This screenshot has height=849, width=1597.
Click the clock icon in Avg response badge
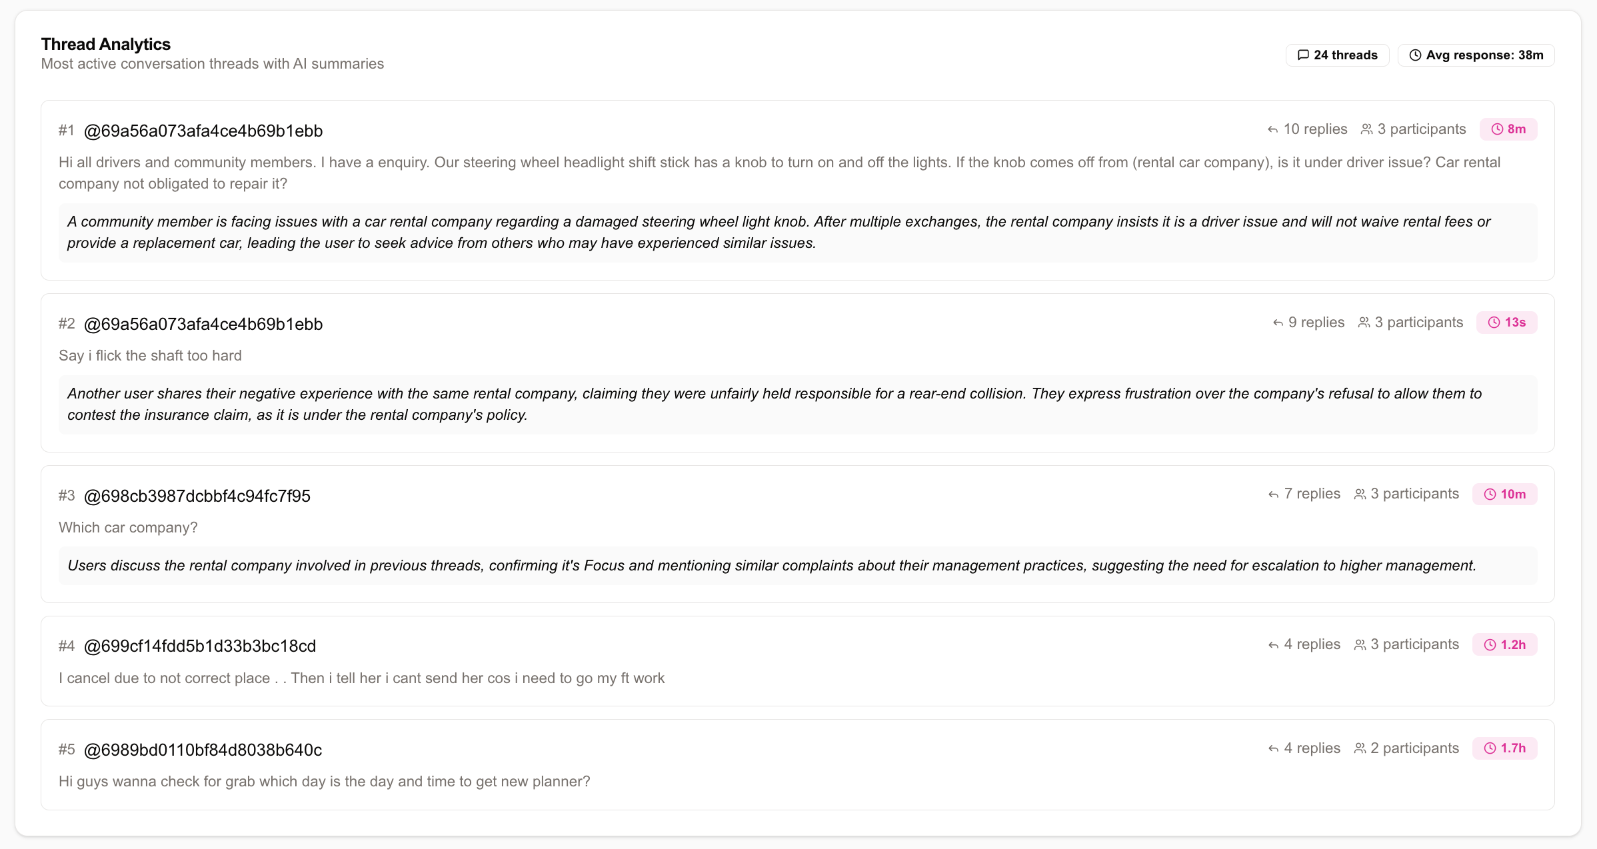pyautogui.click(x=1415, y=55)
